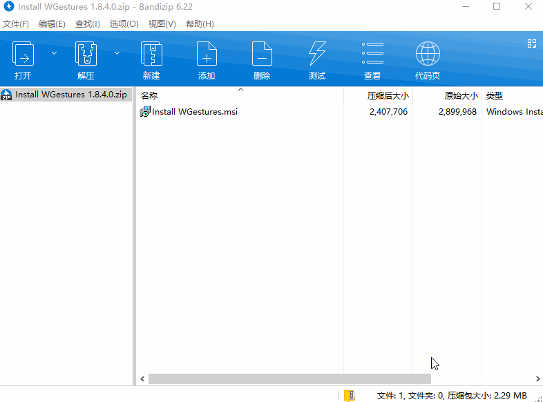The height and width of the screenshot is (402, 543).
Task: Click the yellow archive icon in status bar
Action: pyautogui.click(x=350, y=395)
